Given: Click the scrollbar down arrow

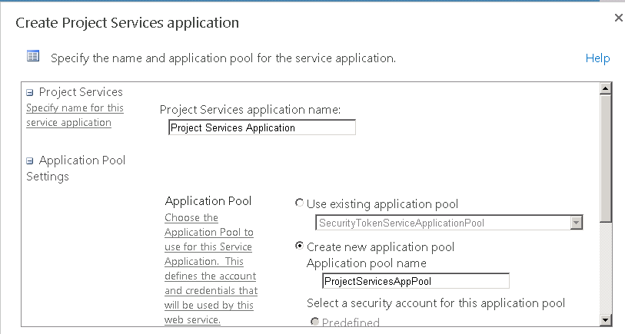Looking at the screenshot, I should pyautogui.click(x=606, y=319).
